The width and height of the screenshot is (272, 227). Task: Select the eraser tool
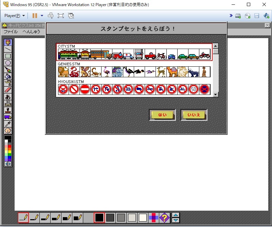8,90
